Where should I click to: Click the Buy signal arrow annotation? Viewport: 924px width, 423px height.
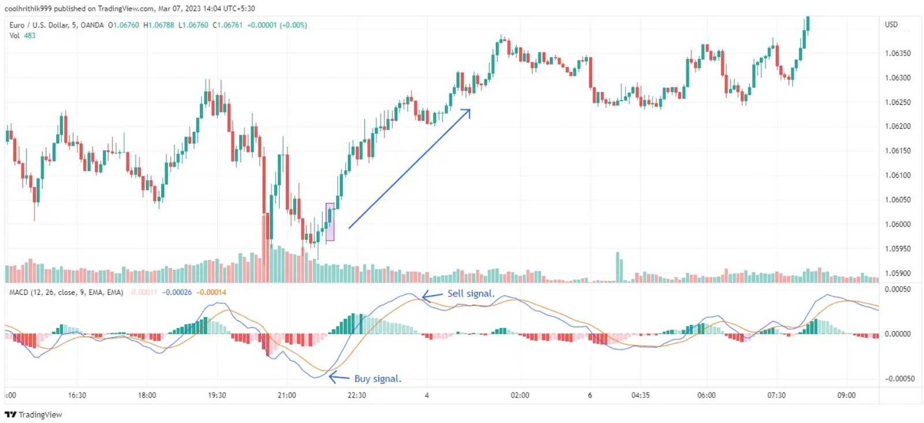(x=339, y=378)
